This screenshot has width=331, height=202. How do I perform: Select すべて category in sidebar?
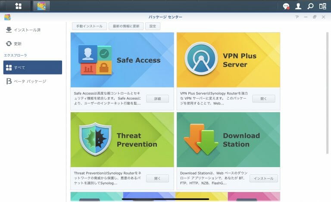(x=33, y=68)
